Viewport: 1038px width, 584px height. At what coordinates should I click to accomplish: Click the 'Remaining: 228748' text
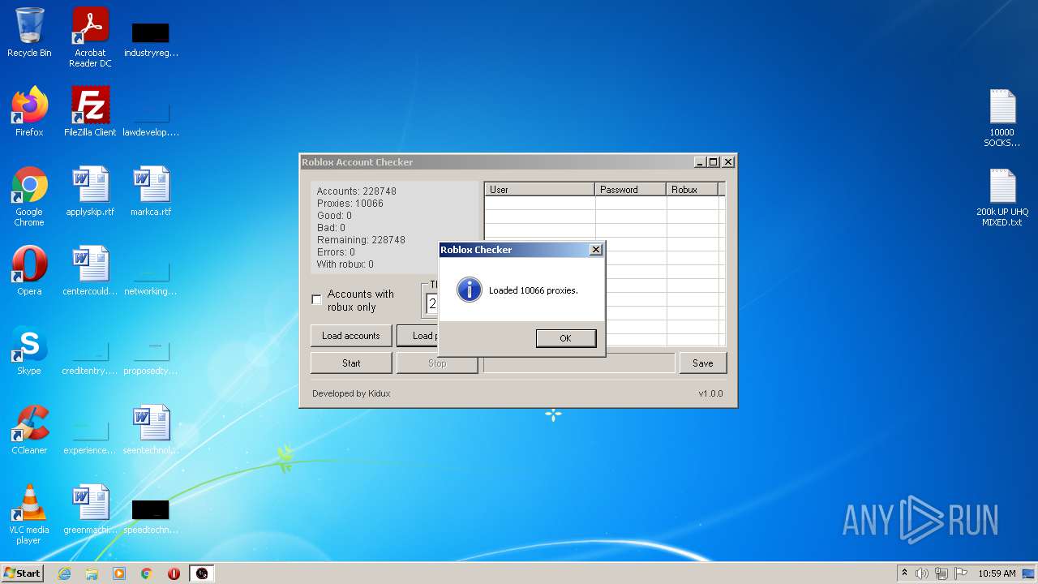(361, 240)
